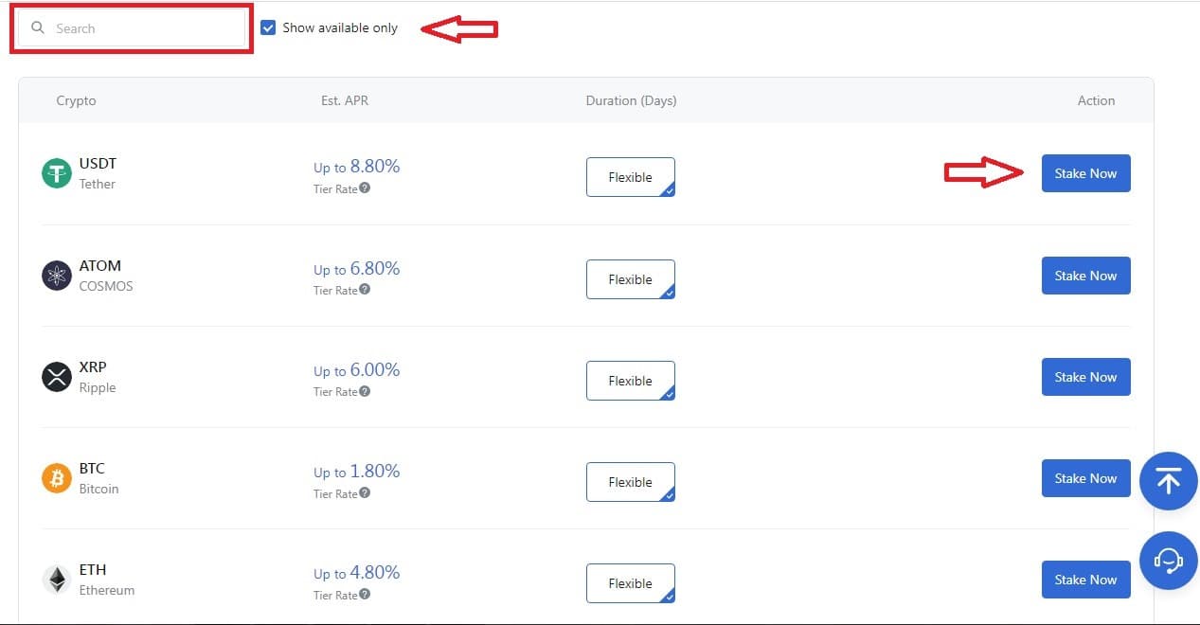Click the Duration (Days) column header
Viewport: 1200px width, 625px height.
coord(631,100)
